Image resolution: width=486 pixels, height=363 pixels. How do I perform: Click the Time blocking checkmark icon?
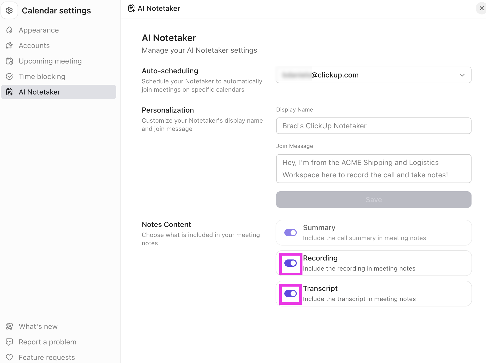point(9,77)
